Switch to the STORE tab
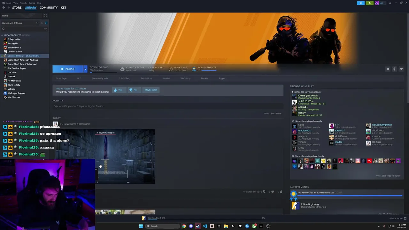This screenshot has width=409, height=230. click(17, 8)
